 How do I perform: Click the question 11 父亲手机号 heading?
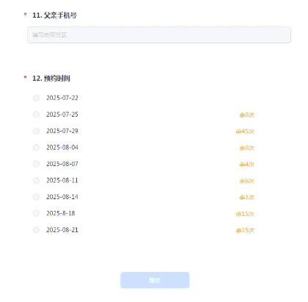click(x=54, y=15)
